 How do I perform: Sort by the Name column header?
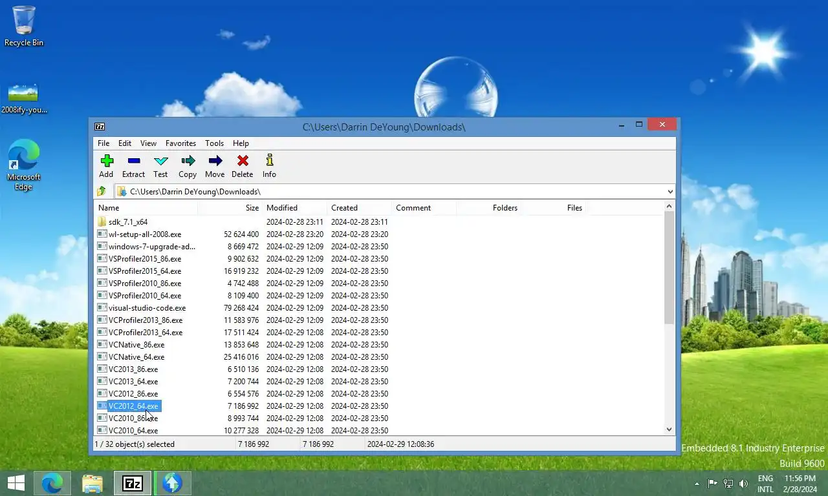tap(146, 208)
